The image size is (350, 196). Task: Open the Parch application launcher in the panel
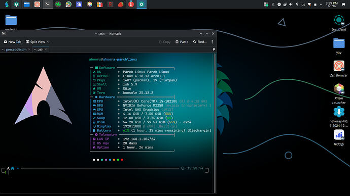[x=7, y=4]
